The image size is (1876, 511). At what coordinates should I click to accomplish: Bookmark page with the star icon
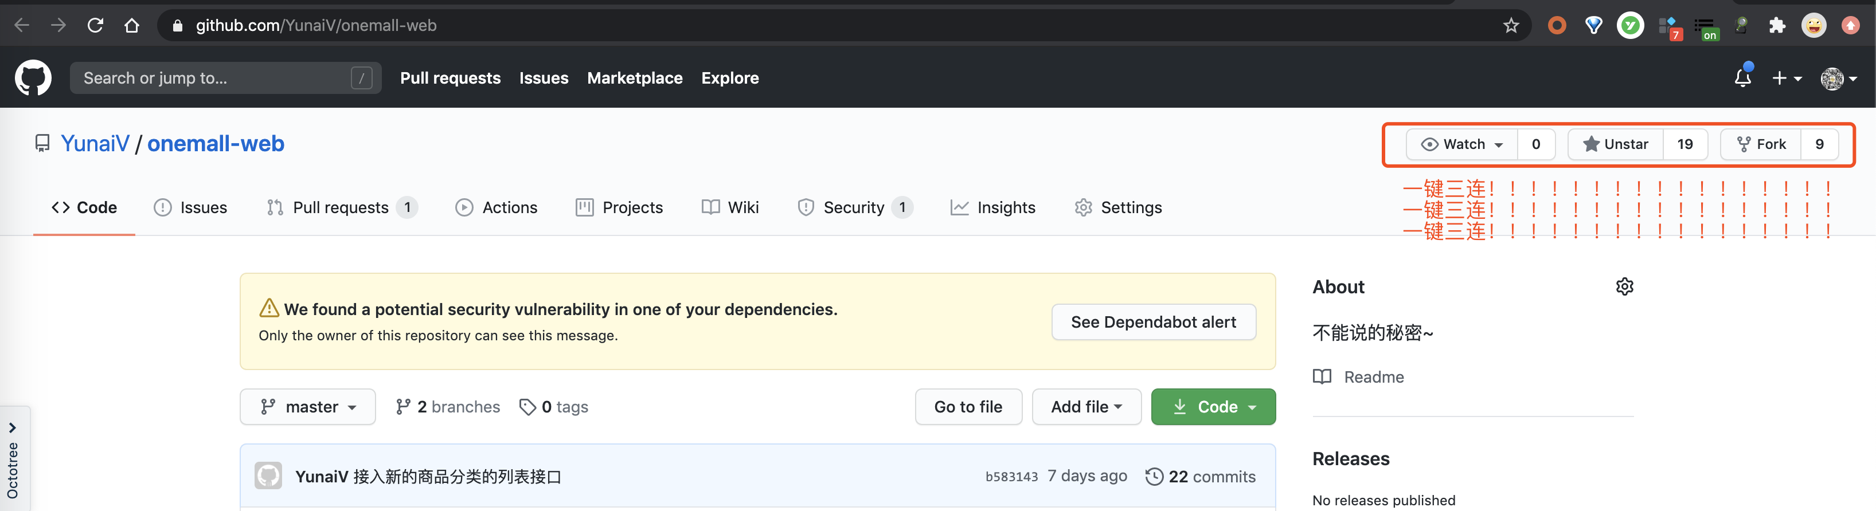click(1510, 25)
